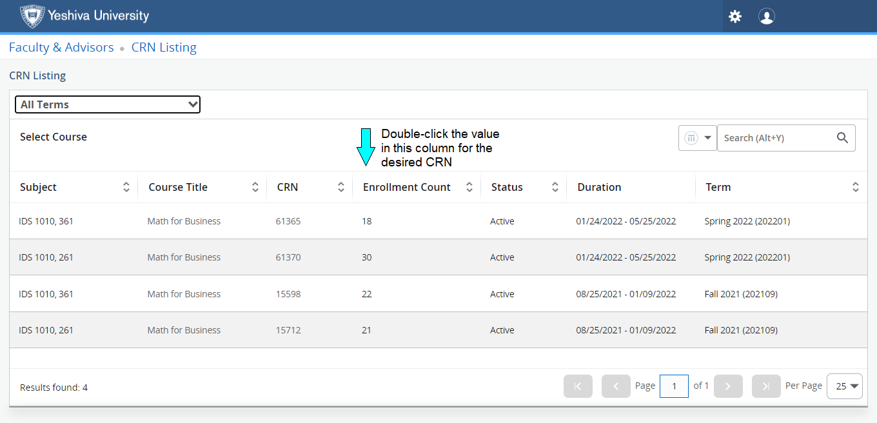Click the search magnifying glass icon
The width and height of the screenshot is (877, 423).
tap(842, 138)
